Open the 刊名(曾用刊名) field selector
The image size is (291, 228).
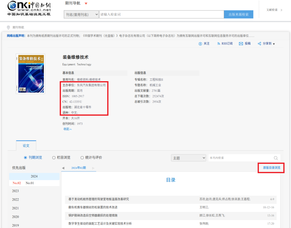click(81, 14)
